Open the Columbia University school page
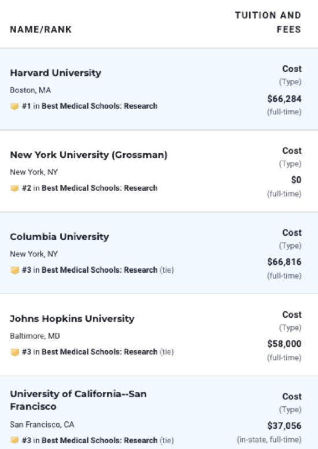The image size is (318, 449). point(60,237)
